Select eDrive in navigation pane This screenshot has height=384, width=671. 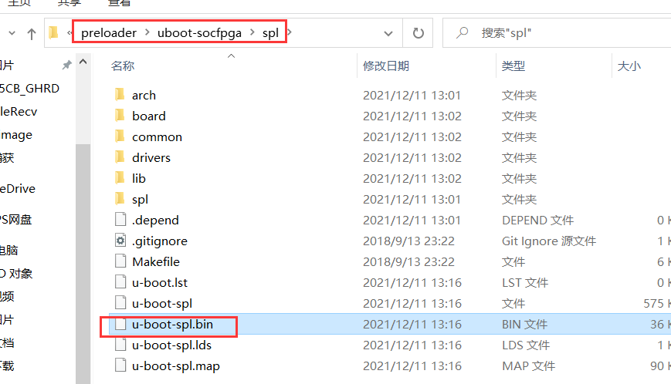[x=18, y=189]
